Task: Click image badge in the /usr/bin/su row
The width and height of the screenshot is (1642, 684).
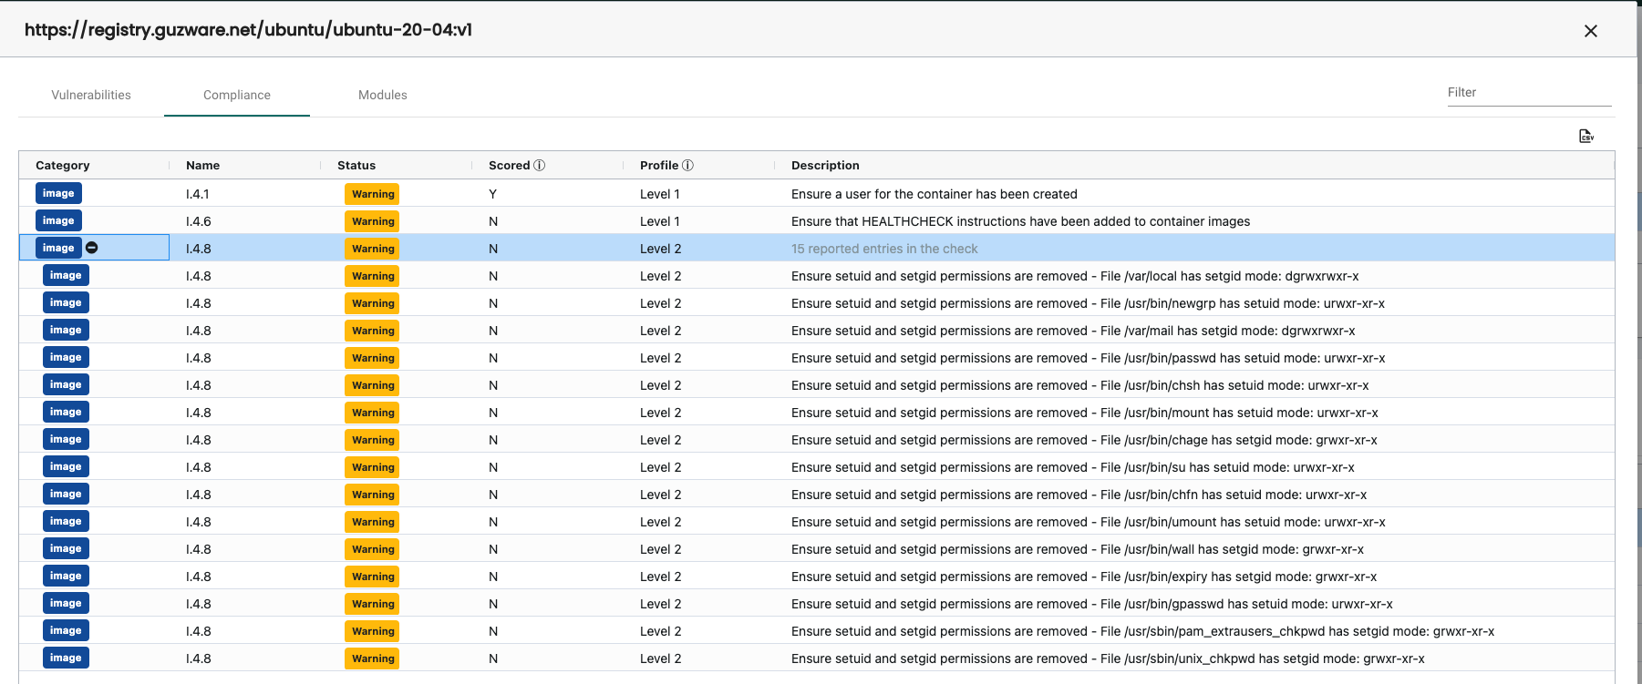Action: tap(66, 466)
